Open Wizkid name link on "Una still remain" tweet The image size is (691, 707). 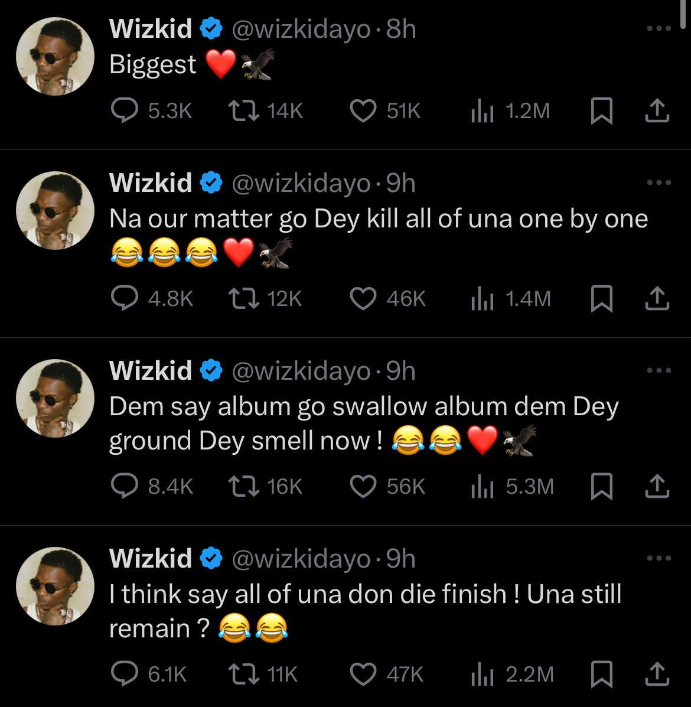(x=151, y=558)
